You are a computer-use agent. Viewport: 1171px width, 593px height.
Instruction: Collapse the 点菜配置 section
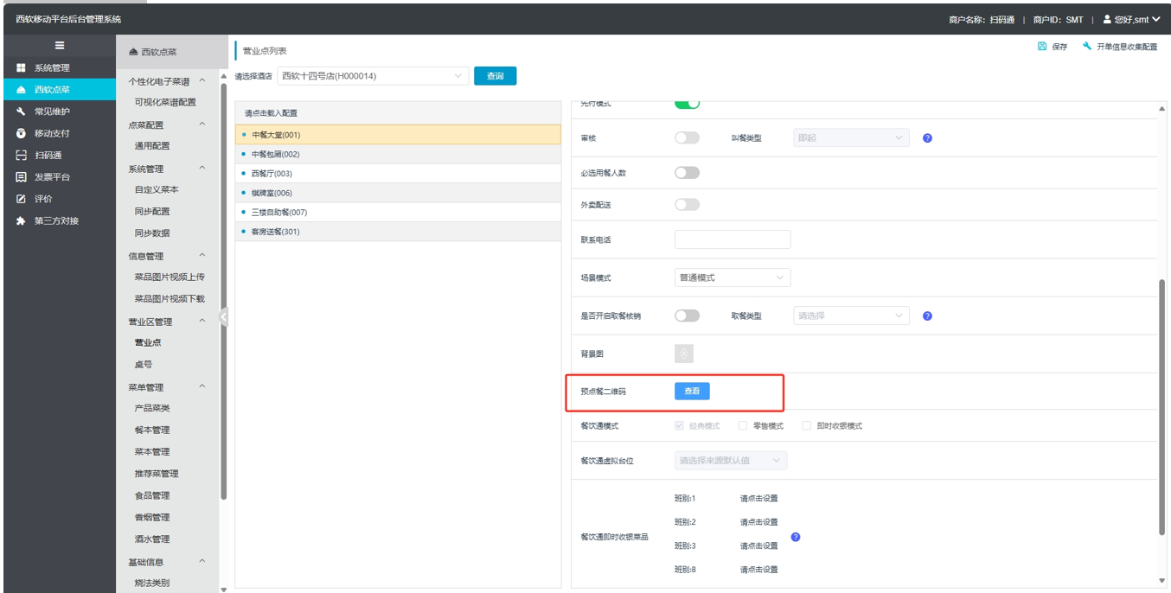[202, 124]
